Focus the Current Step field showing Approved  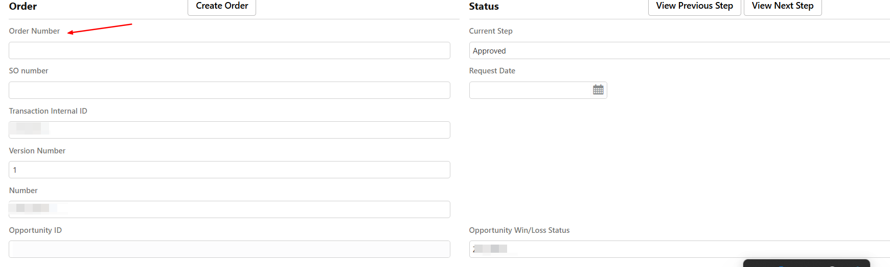679,50
